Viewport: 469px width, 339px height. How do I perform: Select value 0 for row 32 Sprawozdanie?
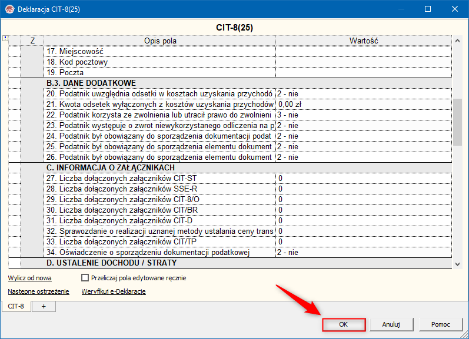[x=364, y=231]
